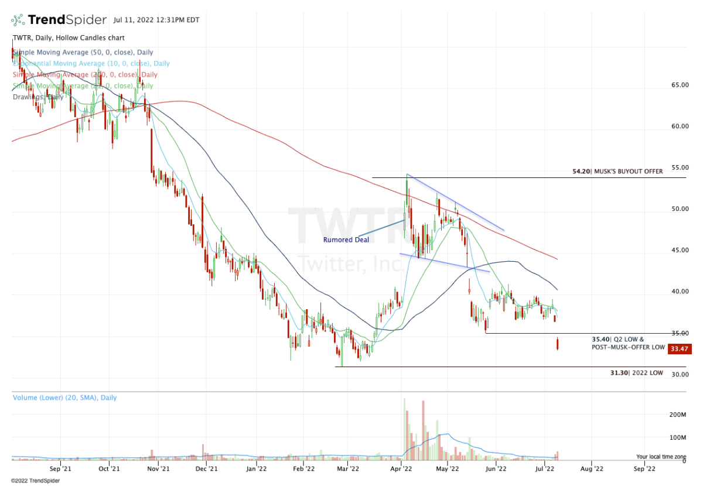
Task: Click the Jul 11, 2022 12:31PM EDT timestamp
Action: click(x=156, y=20)
